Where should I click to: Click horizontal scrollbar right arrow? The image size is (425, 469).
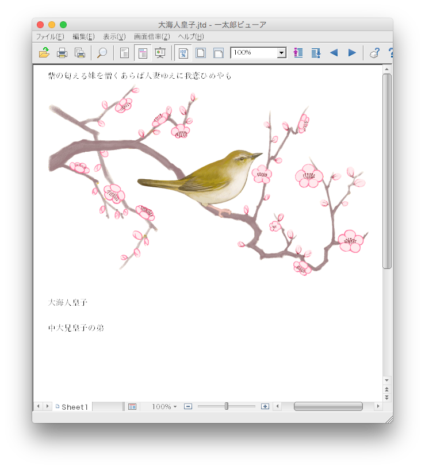pyautogui.click(x=378, y=406)
